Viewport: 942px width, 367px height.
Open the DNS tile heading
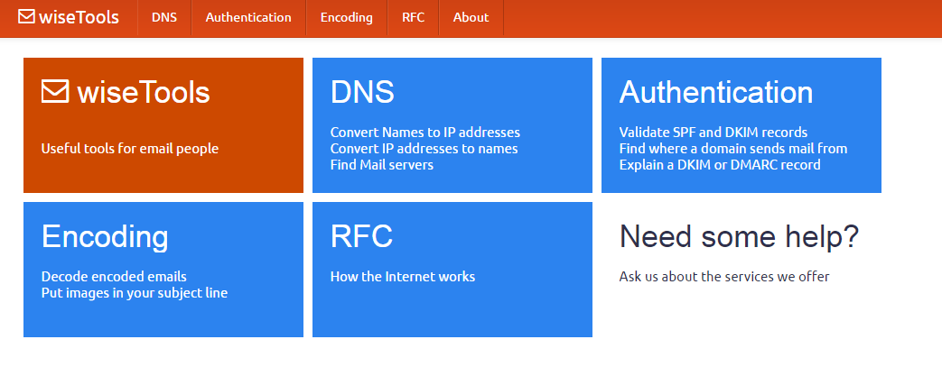point(362,92)
